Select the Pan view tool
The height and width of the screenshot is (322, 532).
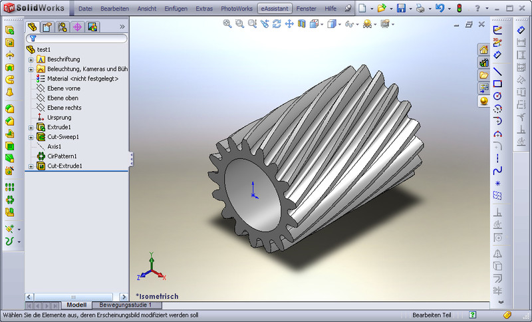[289, 24]
